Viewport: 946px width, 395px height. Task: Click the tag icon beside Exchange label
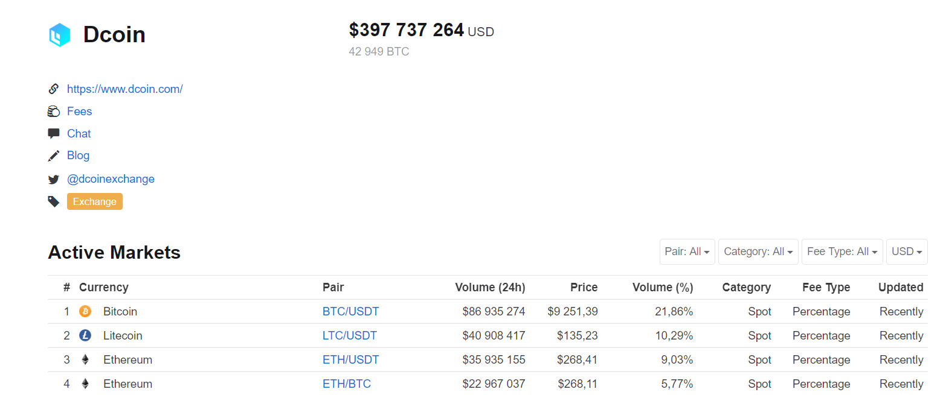54,201
